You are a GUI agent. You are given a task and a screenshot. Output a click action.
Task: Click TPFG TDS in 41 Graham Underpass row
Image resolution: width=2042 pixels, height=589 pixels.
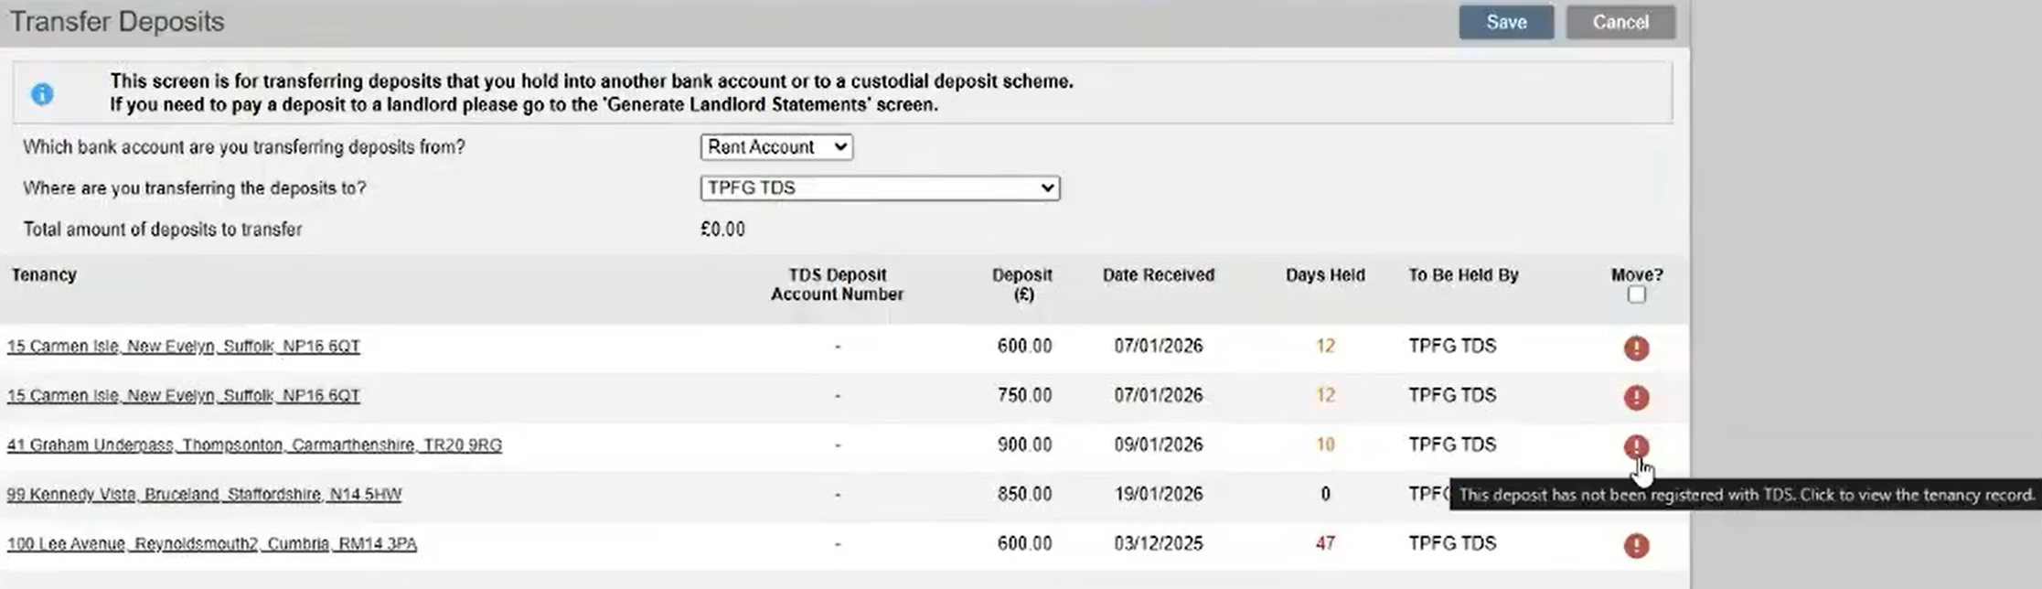1452,444
